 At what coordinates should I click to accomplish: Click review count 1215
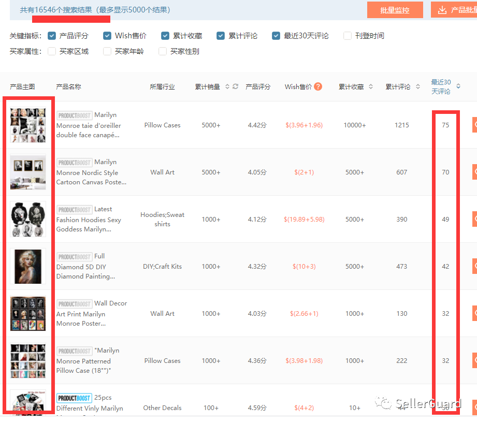coord(401,125)
